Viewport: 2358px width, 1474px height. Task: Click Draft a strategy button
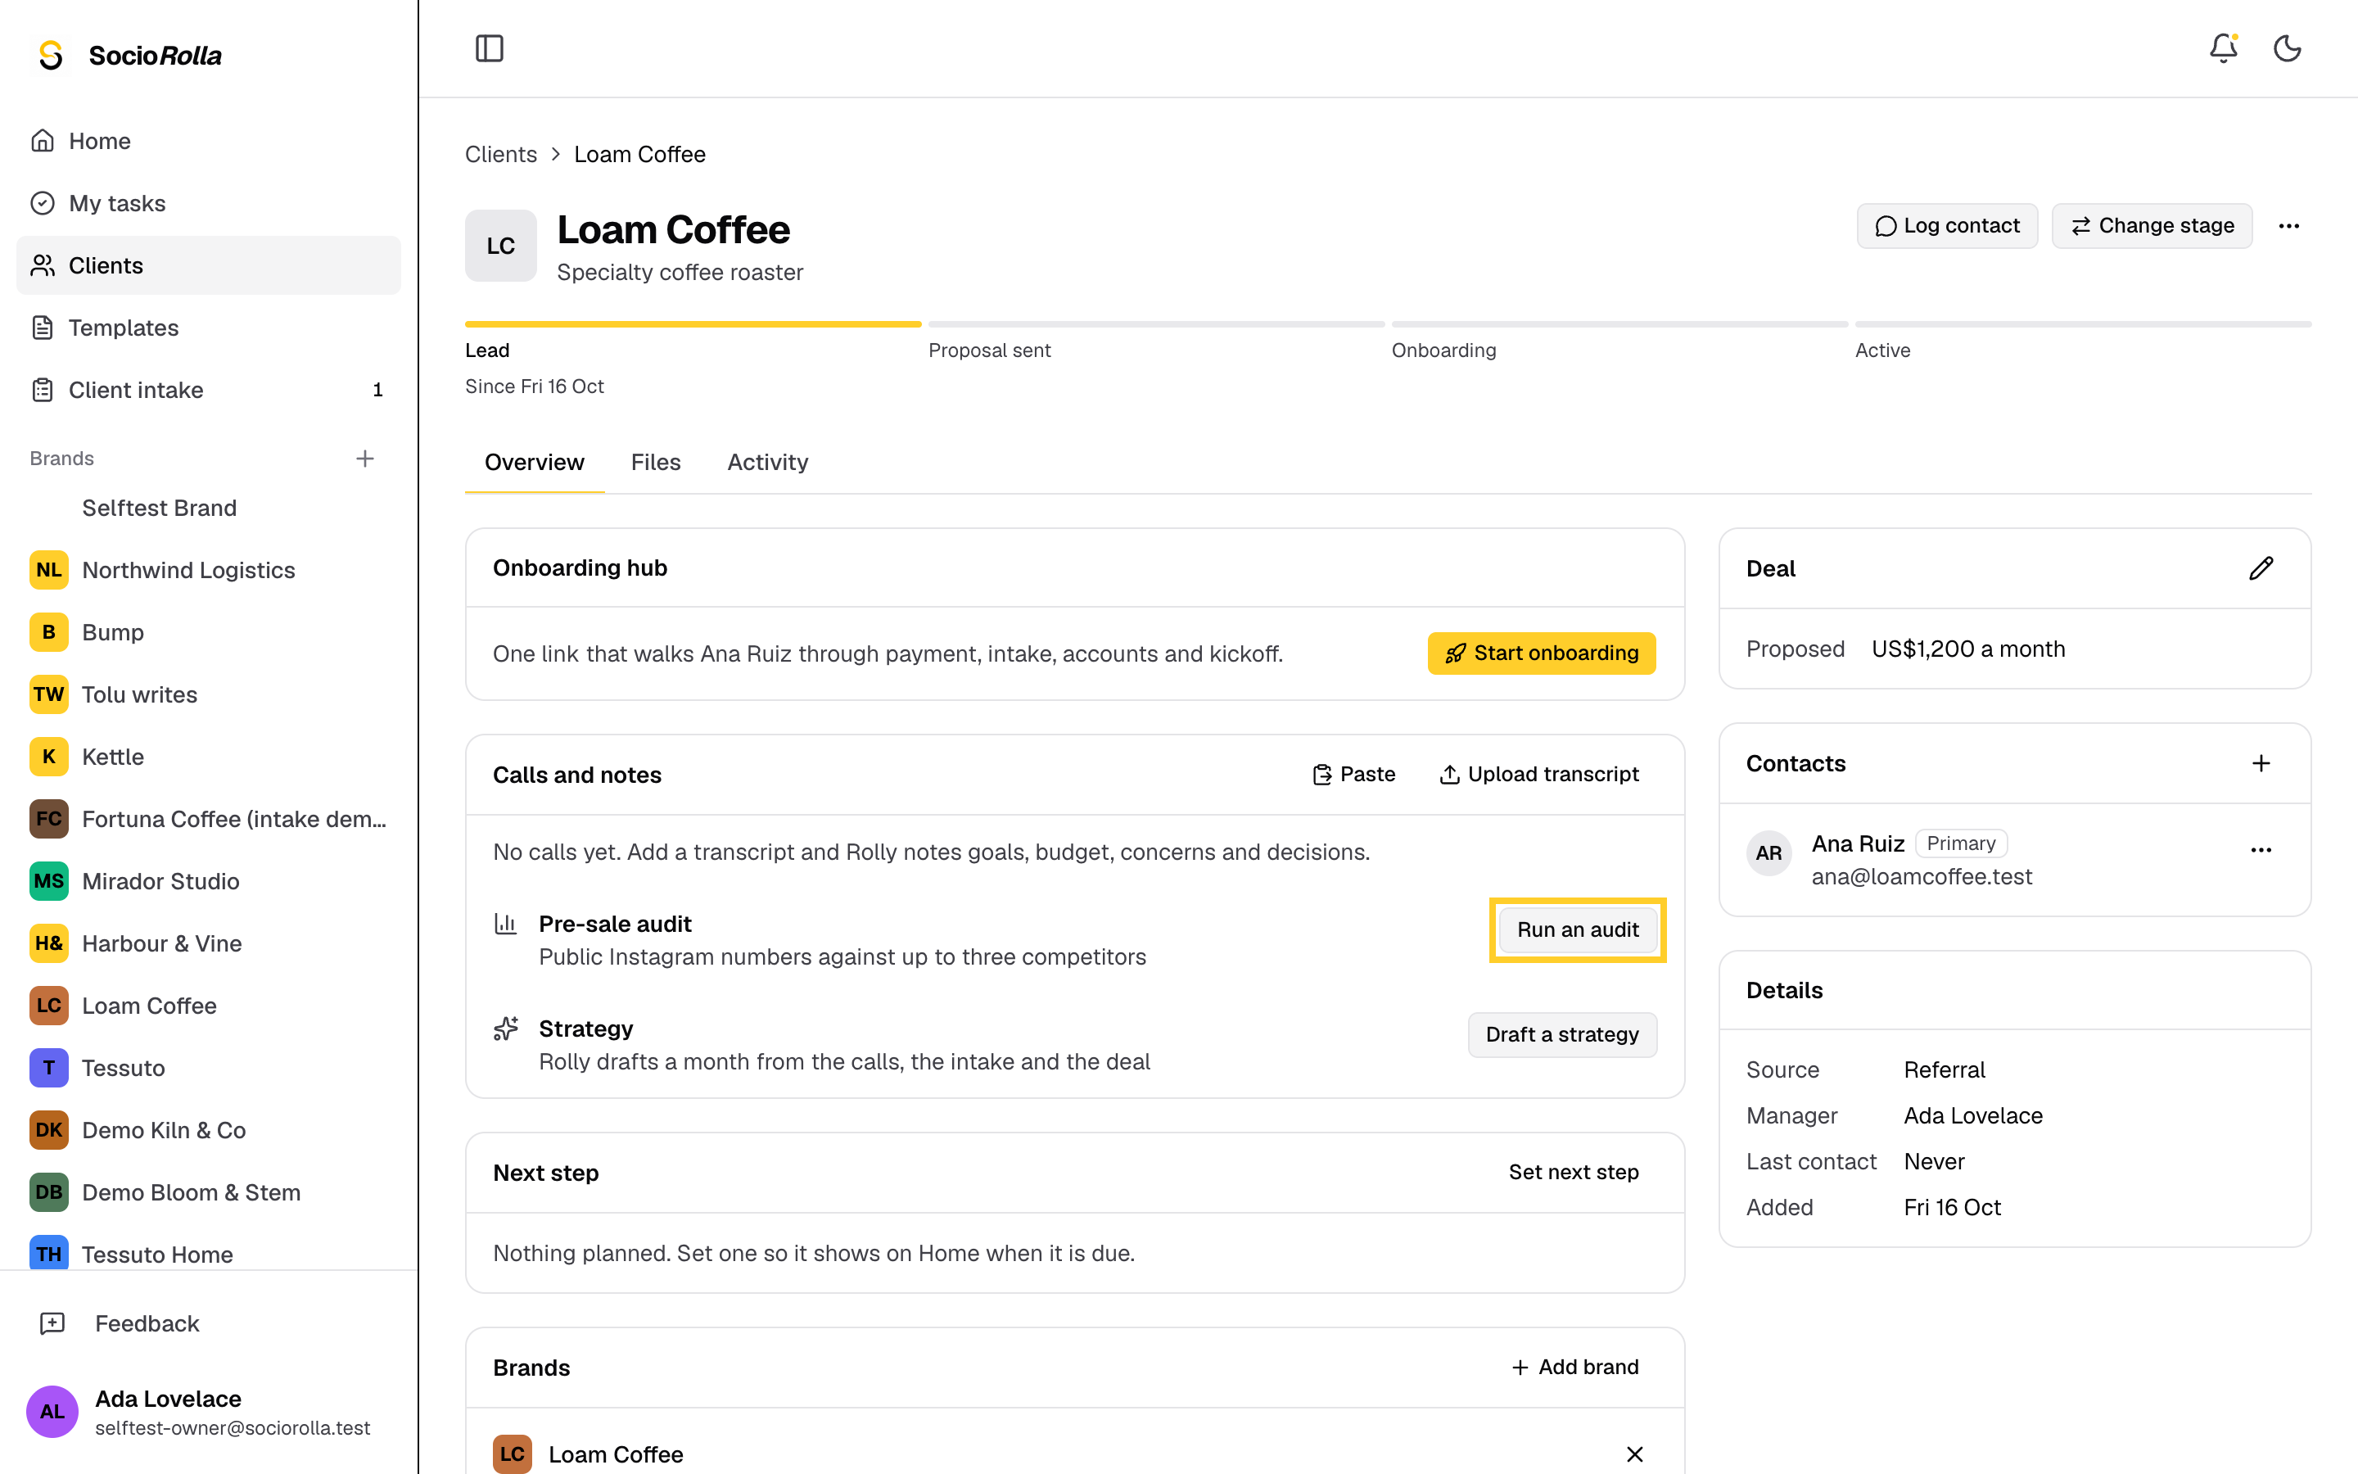point(1562,1034)
